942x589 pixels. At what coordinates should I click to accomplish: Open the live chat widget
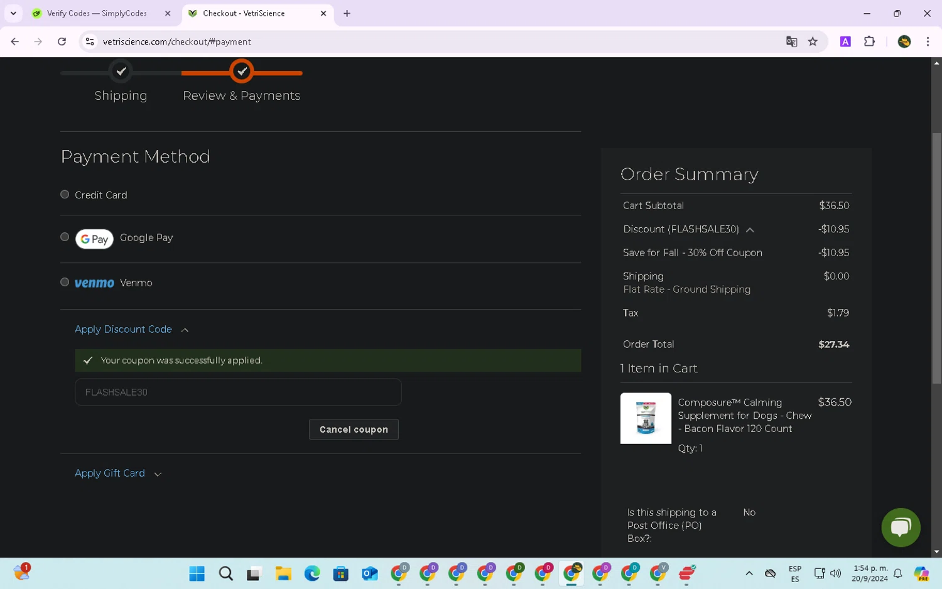[901, 527]
